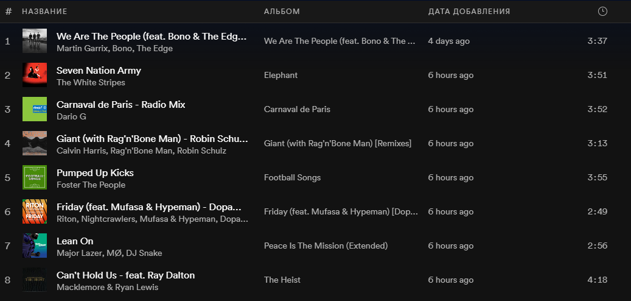Sort by the Название column header
Screen dimensions: 631x301
44,12
